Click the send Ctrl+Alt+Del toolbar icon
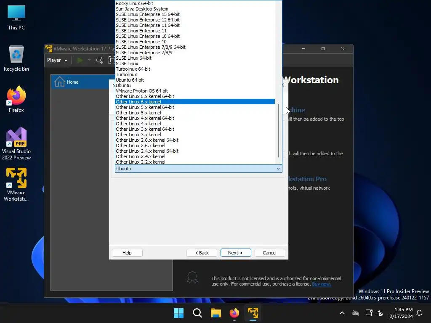This screenshot has height=323, width=431. pos(100,60)
